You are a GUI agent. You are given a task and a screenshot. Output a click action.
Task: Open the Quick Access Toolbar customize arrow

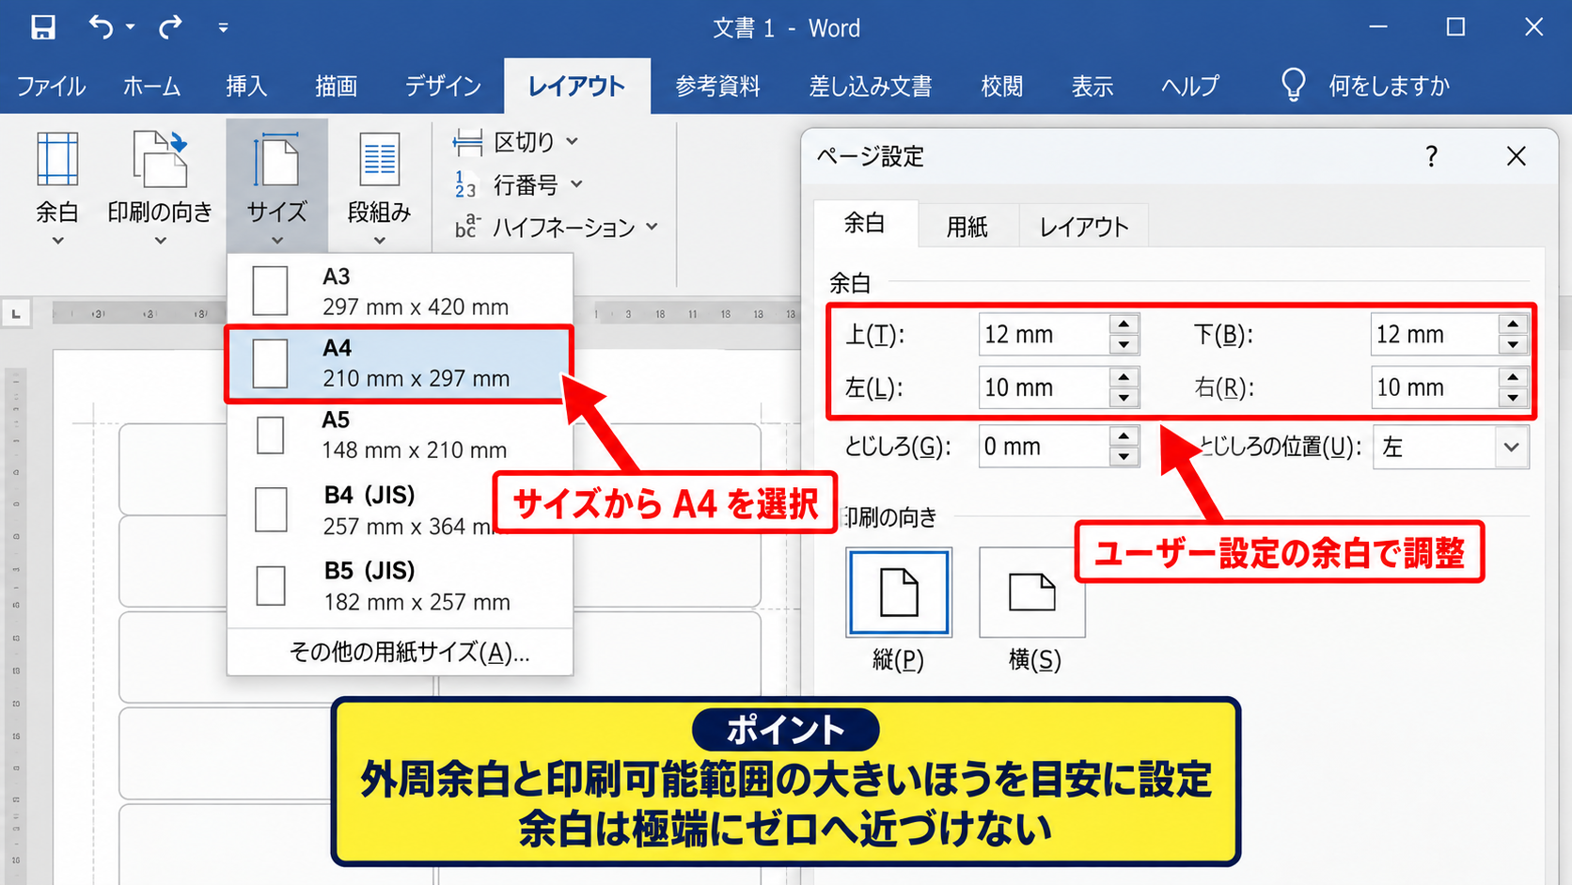click(x=223, y=28)
